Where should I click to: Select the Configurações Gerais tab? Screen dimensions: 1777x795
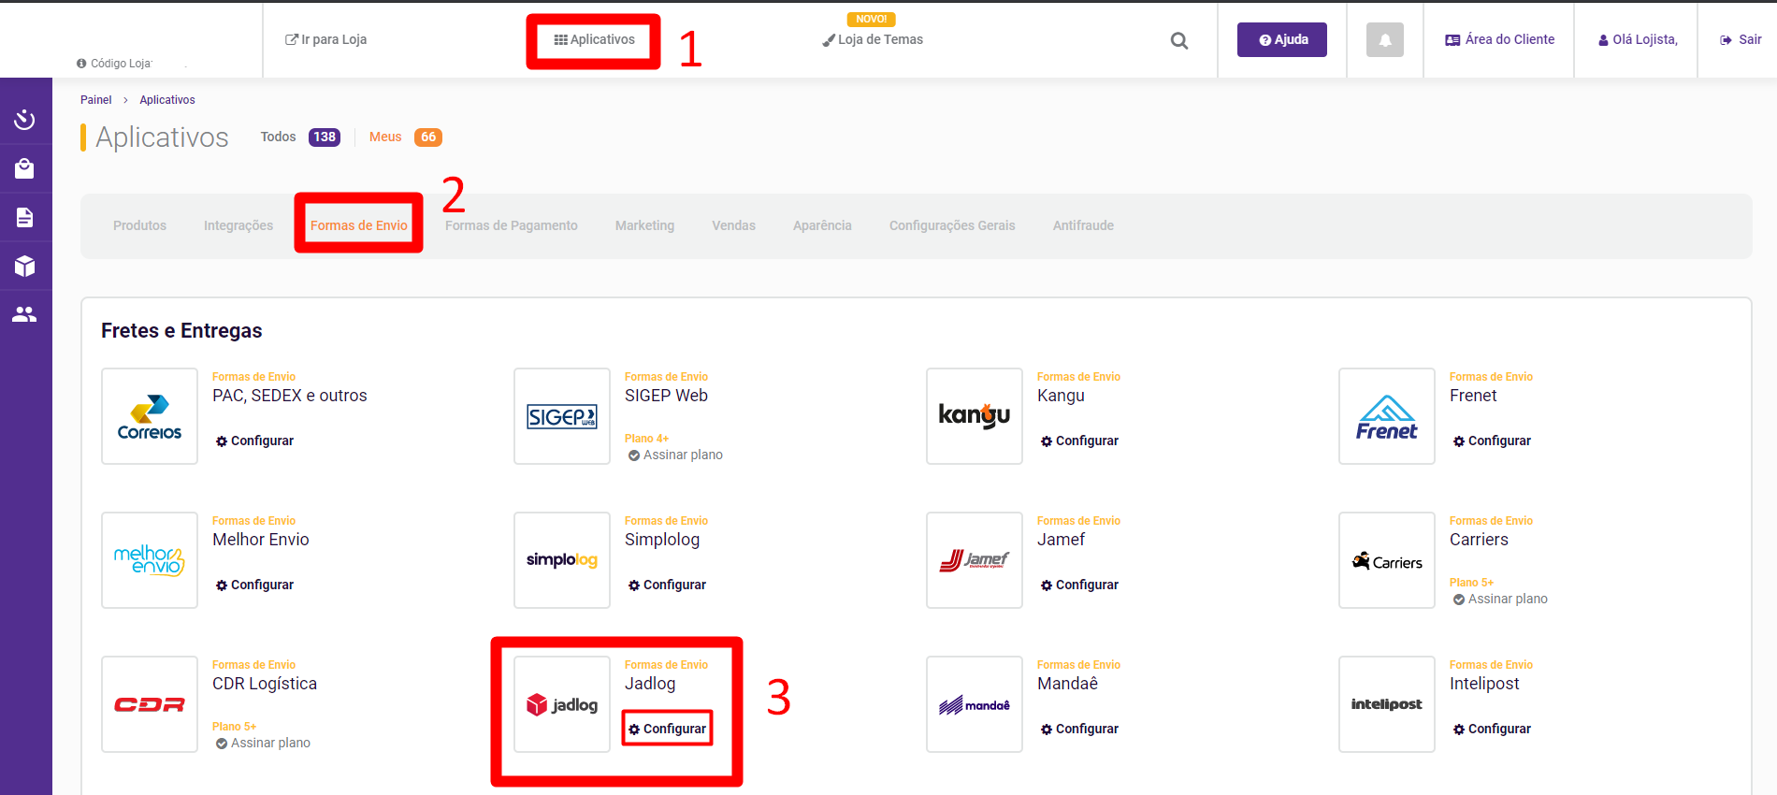click(x=952, y=225)
